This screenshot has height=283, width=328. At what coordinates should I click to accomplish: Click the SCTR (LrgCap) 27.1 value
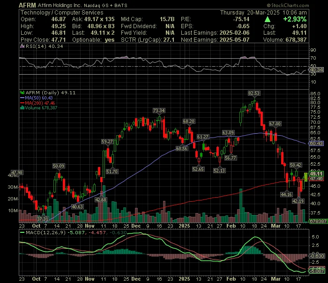click(x=169, y=40)
